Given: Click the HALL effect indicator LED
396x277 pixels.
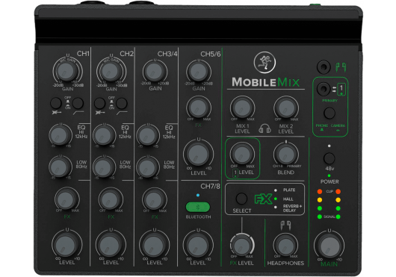Looking at the screenshot, I should click(x=276, y=199).
